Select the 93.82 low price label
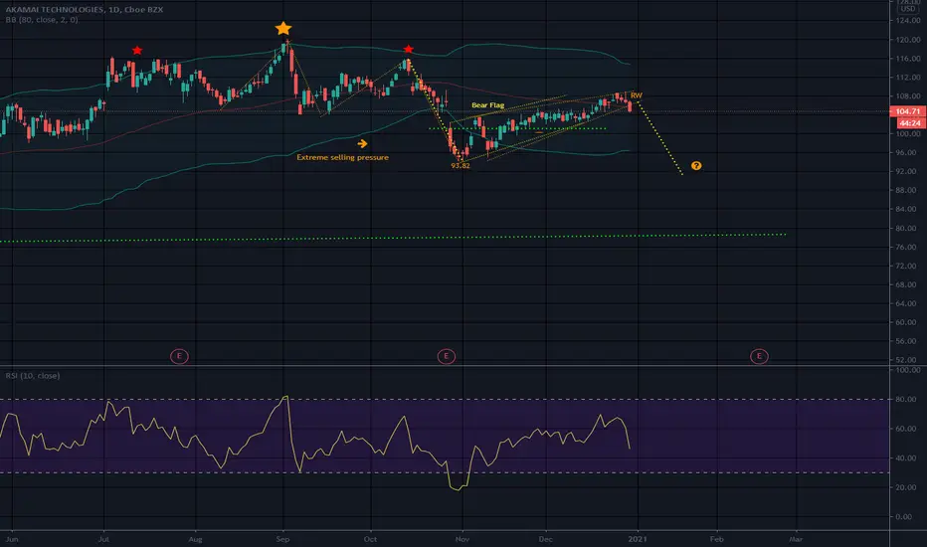This screenshot has width=927, height=547. coord(460,166)
